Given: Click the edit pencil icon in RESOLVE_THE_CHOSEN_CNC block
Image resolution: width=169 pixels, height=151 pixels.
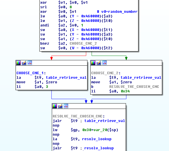Looking at the screenshot, I should pyautogui.click(x=60, y=106).
